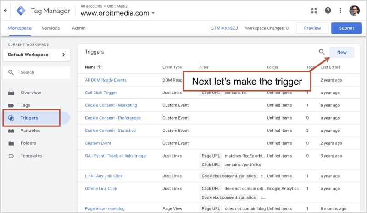Open Variables in the sidebar
367x213 pixels.
coord(30,131)
